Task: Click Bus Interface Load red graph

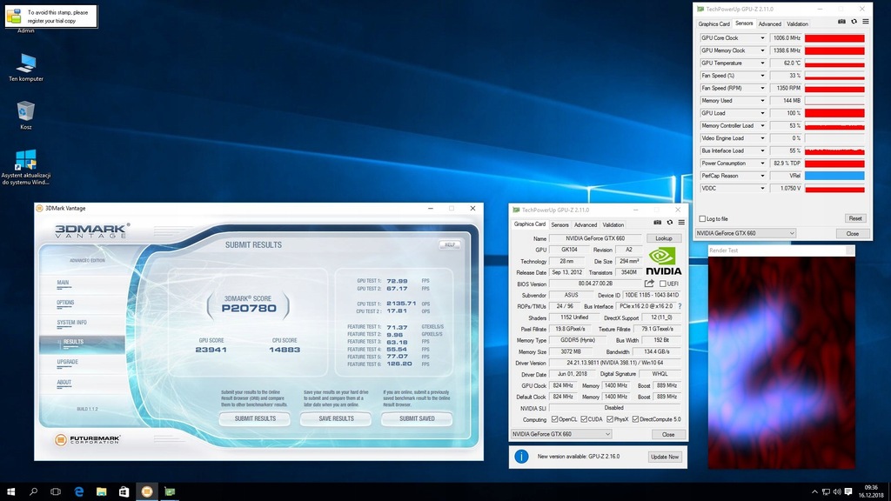Action: pos(834,150)
